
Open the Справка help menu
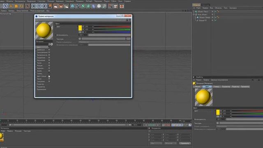pyautogui.click(x=127, y=1)
